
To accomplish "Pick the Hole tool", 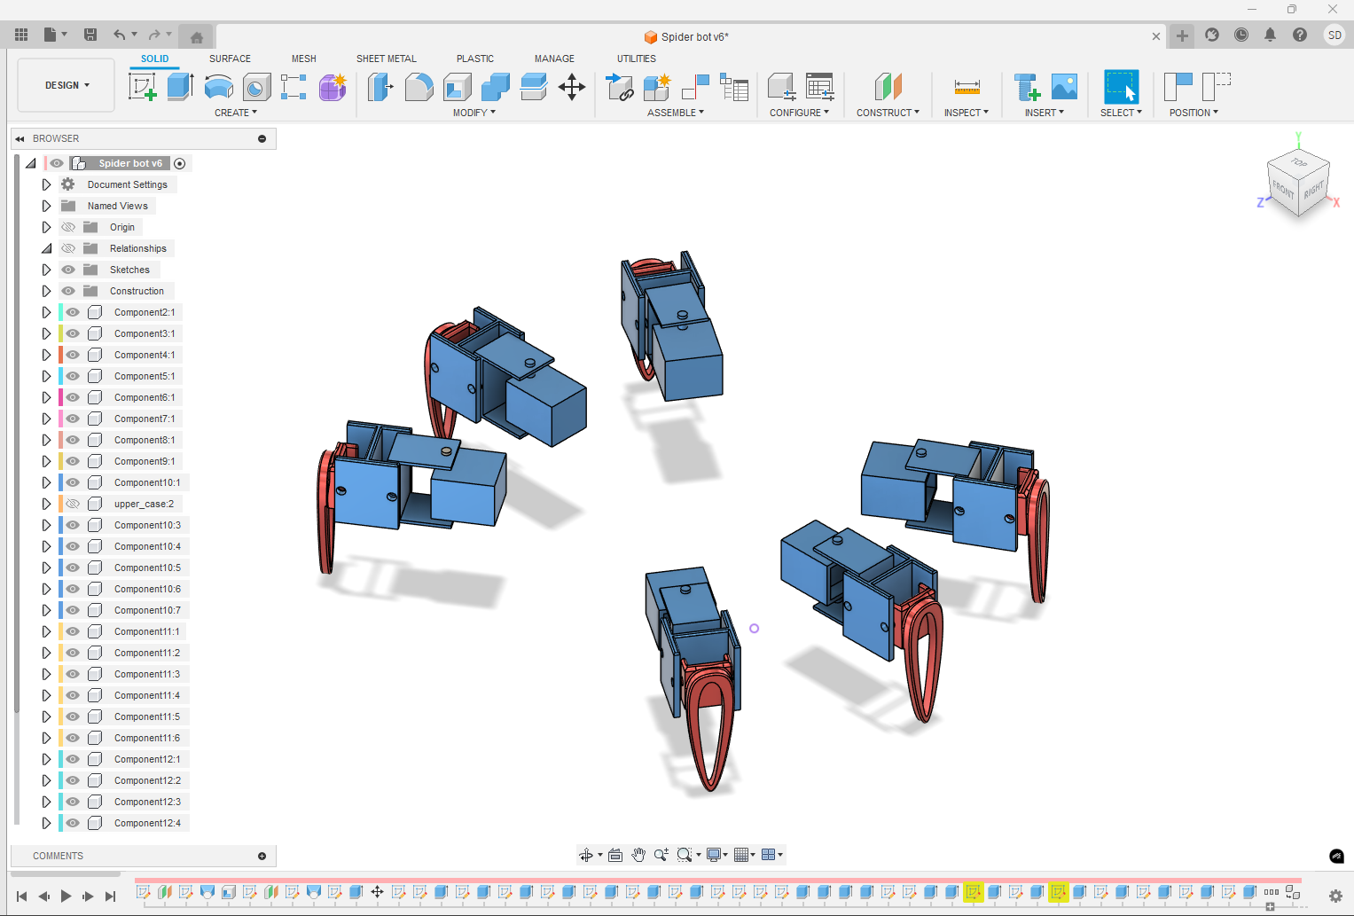I will (257, 87).
